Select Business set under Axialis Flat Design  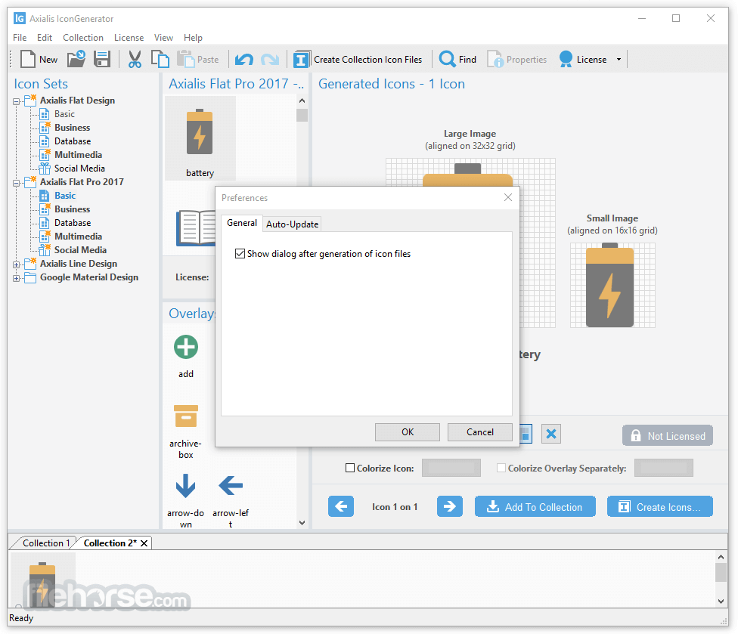[x=72, y=128]
